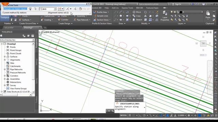The height and width of the screenshot is (122, 218).
Task: Expand the Pipe Networks tree node
Action: [5, 69]
